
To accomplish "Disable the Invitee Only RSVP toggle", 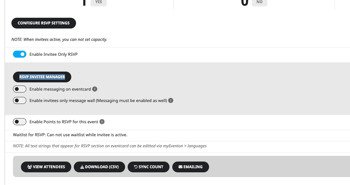I will pos(20,54).
